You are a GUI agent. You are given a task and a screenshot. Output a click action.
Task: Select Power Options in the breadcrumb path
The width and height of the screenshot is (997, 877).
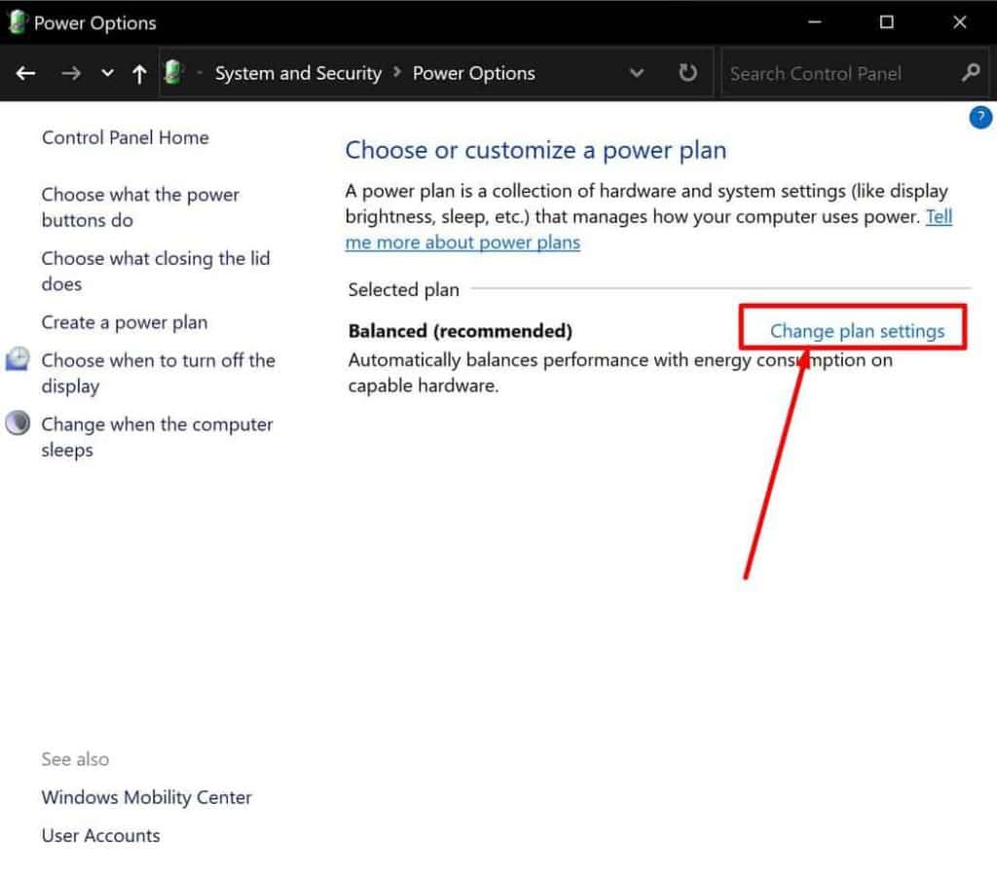pyautogui.click(x=473, y=73)
